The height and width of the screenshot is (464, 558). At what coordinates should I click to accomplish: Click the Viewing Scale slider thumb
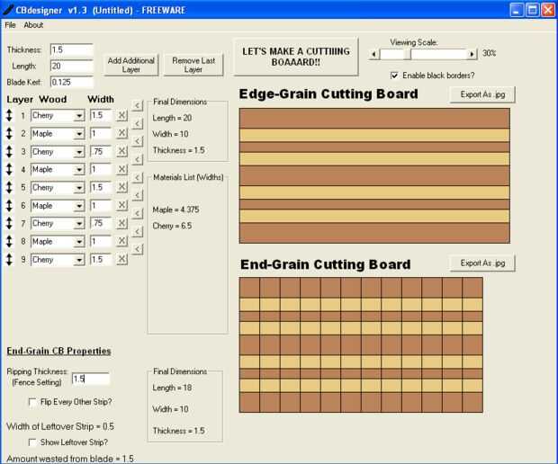pos(407,54)
